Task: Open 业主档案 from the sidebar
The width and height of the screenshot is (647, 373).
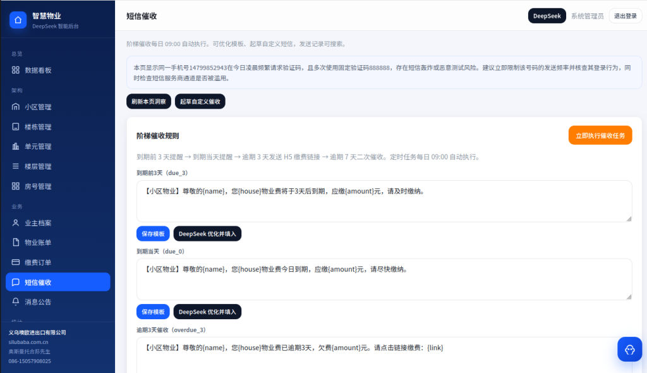Action: coord(57,223)
